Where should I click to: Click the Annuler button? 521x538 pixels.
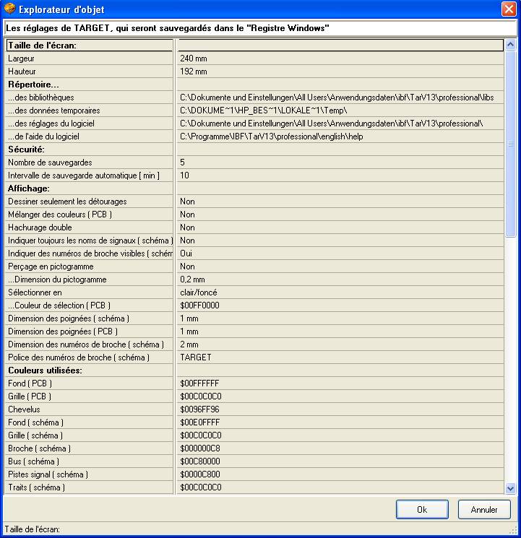pyautogui.click(x=484, y=509)
